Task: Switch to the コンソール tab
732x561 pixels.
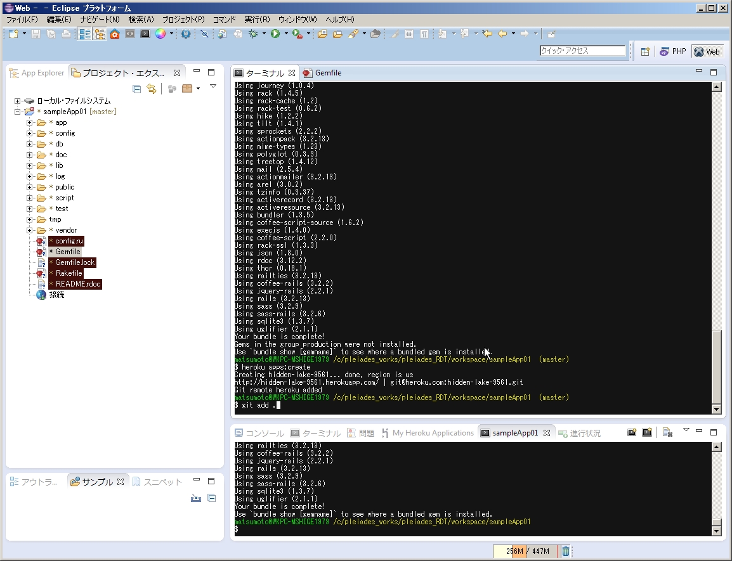Action: [259, 433]
